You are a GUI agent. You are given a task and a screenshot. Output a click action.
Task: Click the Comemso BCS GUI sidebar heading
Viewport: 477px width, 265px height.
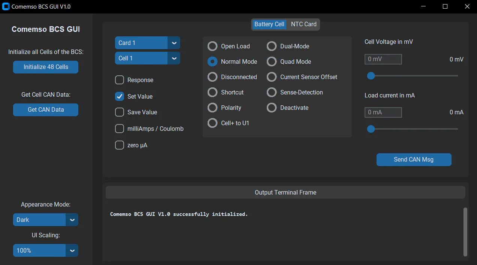click(x=46, y=29)
